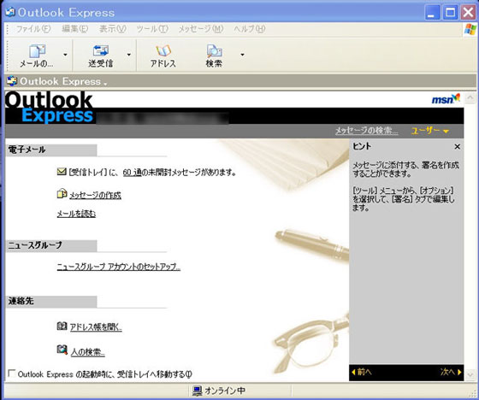Click the envelope icon beside inbox message
The image size is (479, 400).
(x=62, y=172)
